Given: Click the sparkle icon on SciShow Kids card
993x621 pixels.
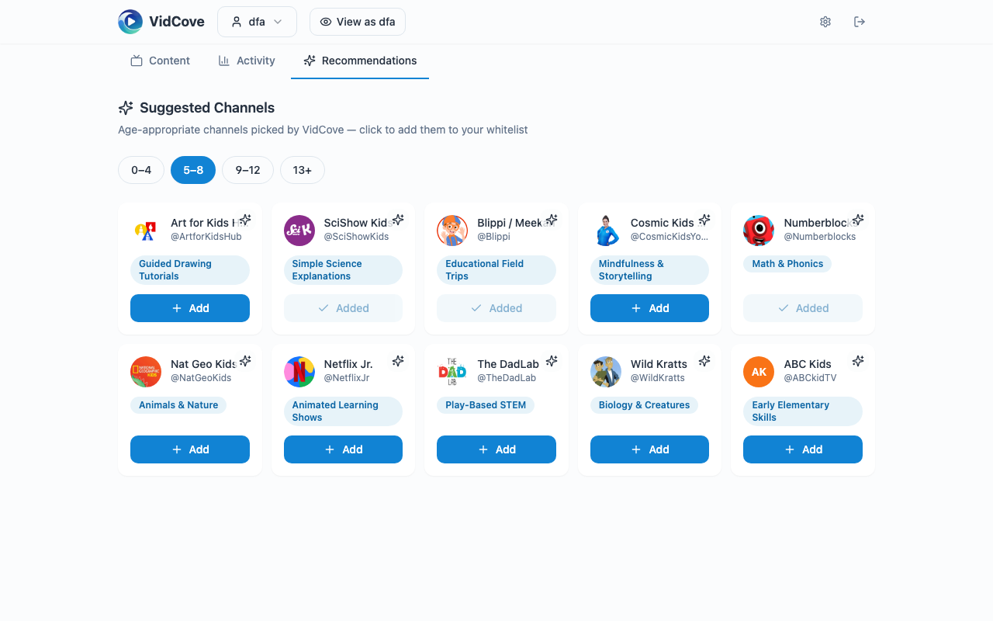Looking at the screenshot, I should point(398,220).
